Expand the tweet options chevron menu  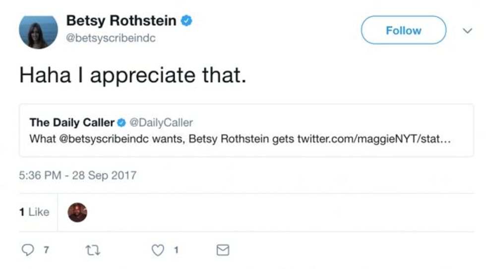(467, 31)
